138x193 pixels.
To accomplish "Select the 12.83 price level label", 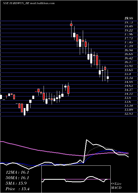I will pos(129,114).
